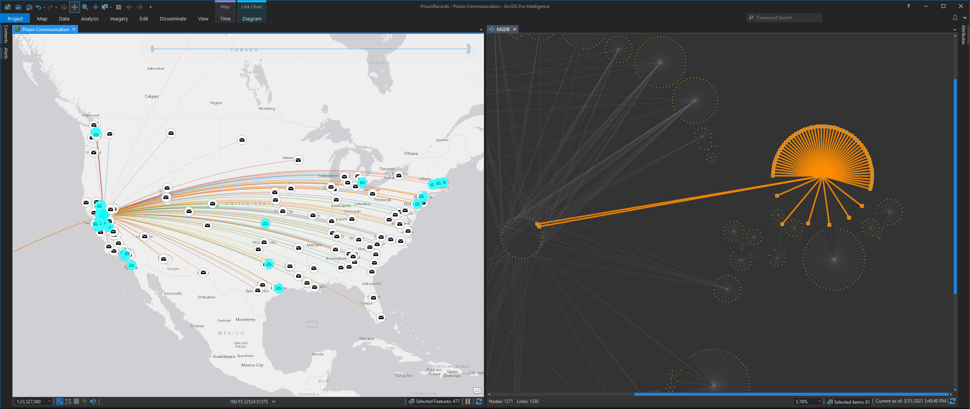This screenshot has height=409, width=970.
Task: Switch to the Diagram ribbon tab
Action: tap(252, 19)
